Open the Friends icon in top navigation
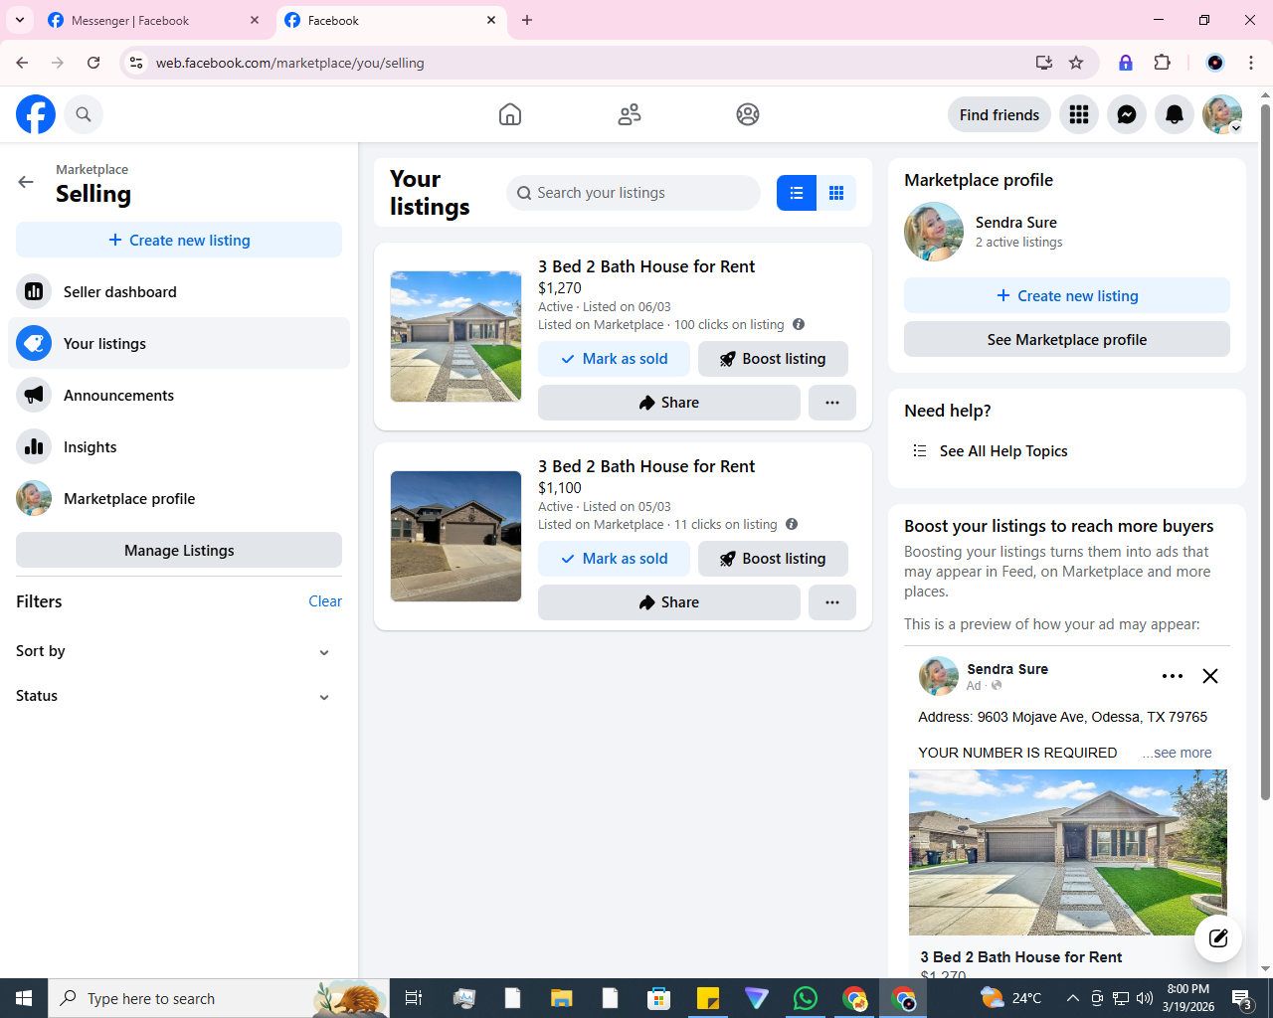The image size is (1273, 1018). point(630,114)
